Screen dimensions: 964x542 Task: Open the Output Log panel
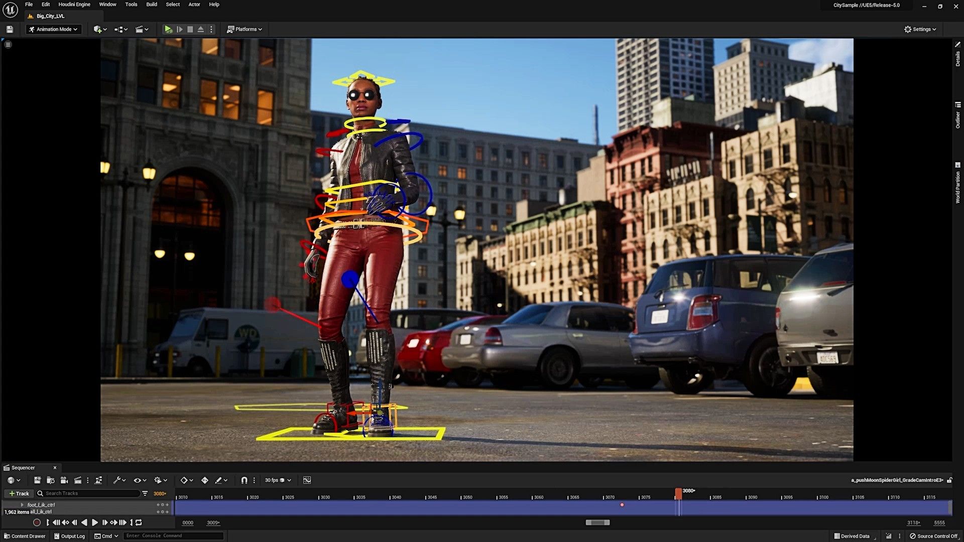(x=70, y=535)
